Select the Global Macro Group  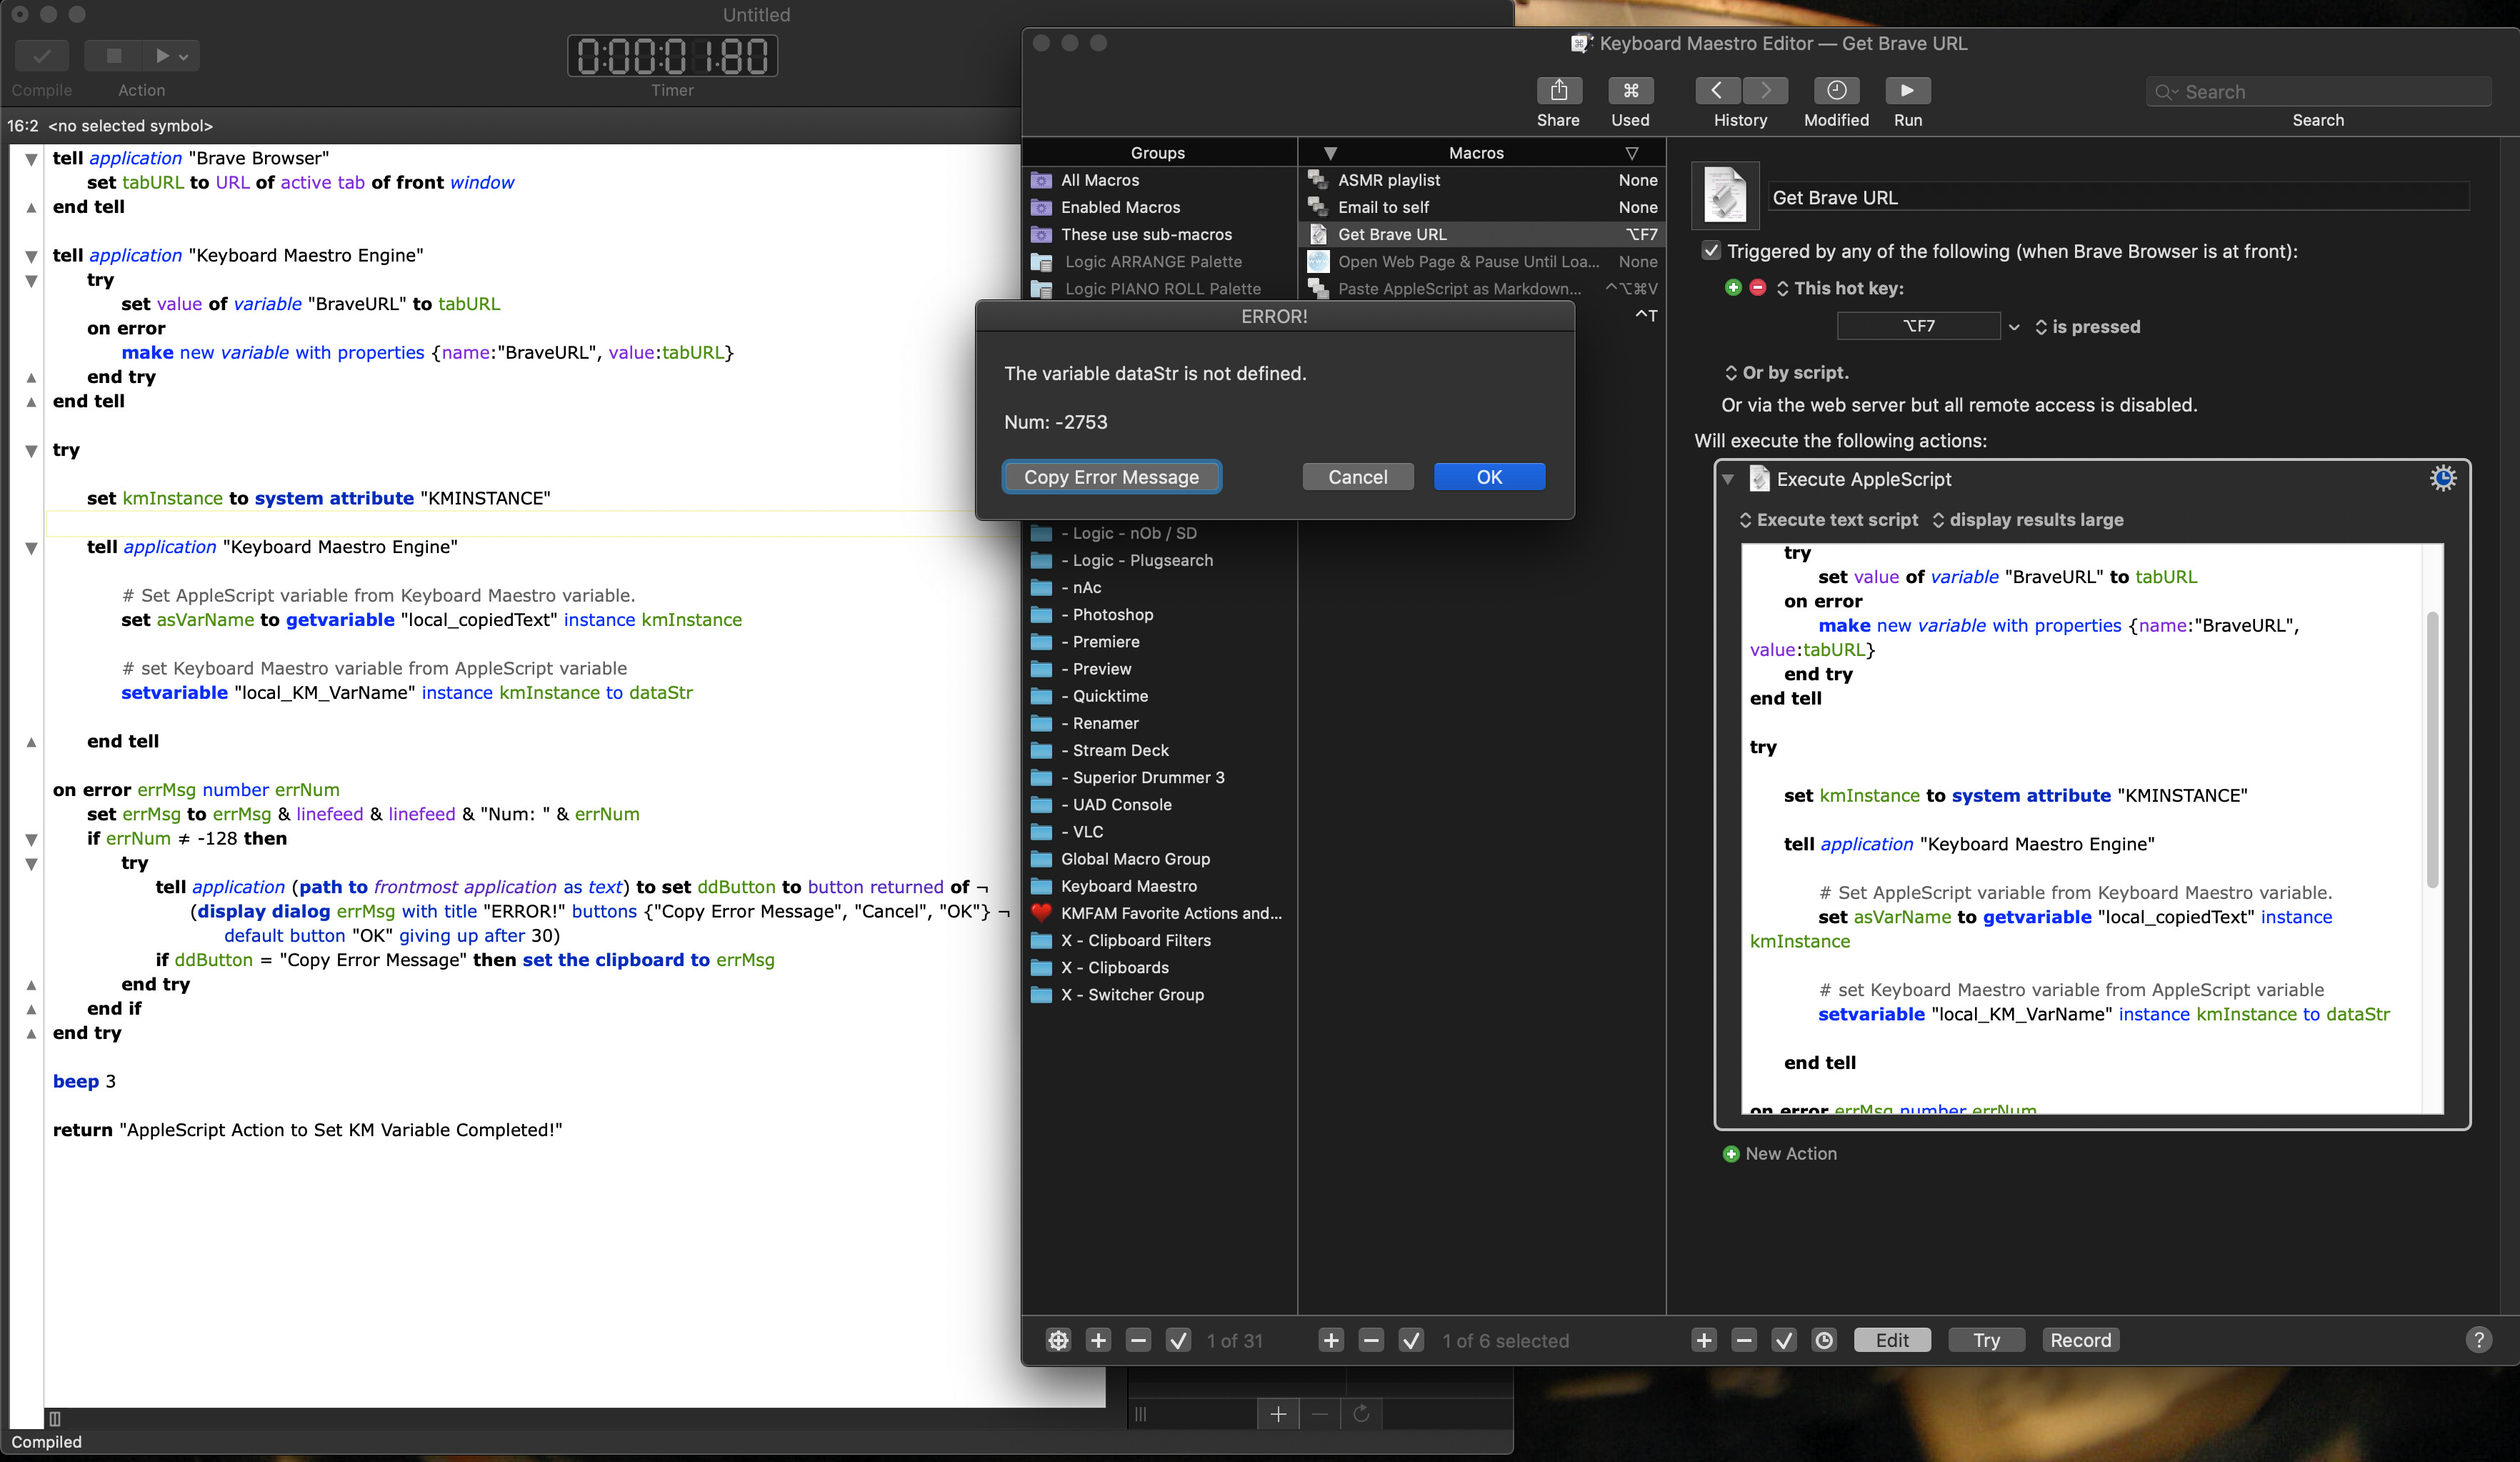click(x=1160, y=859)
